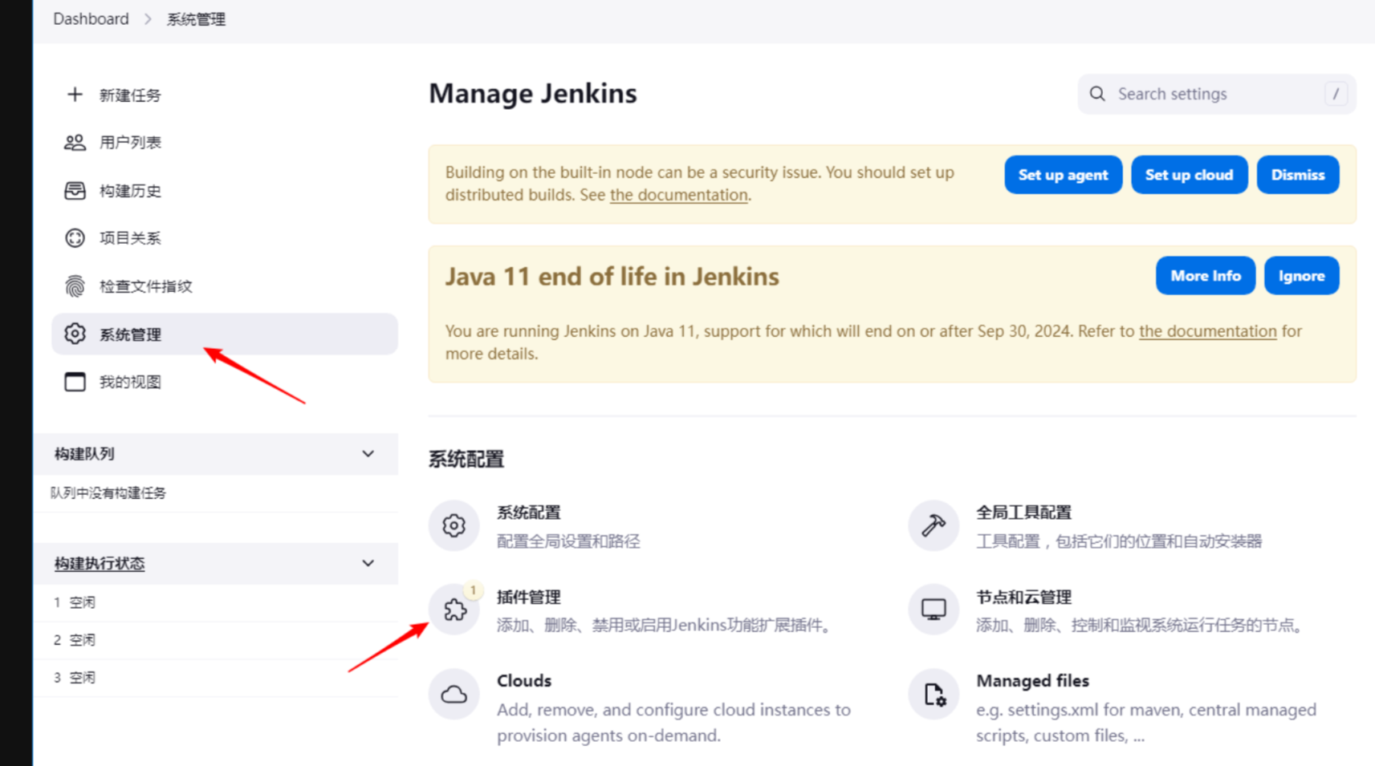Open the Clouds title

(524, 681)
